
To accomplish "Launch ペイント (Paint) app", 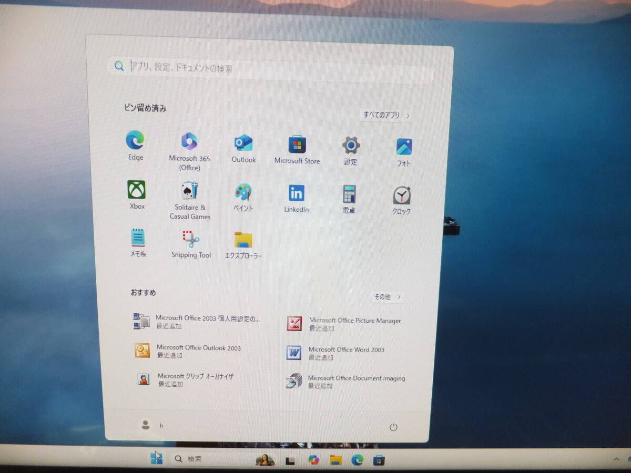I will pyautogui.click(x=243, y=198).
